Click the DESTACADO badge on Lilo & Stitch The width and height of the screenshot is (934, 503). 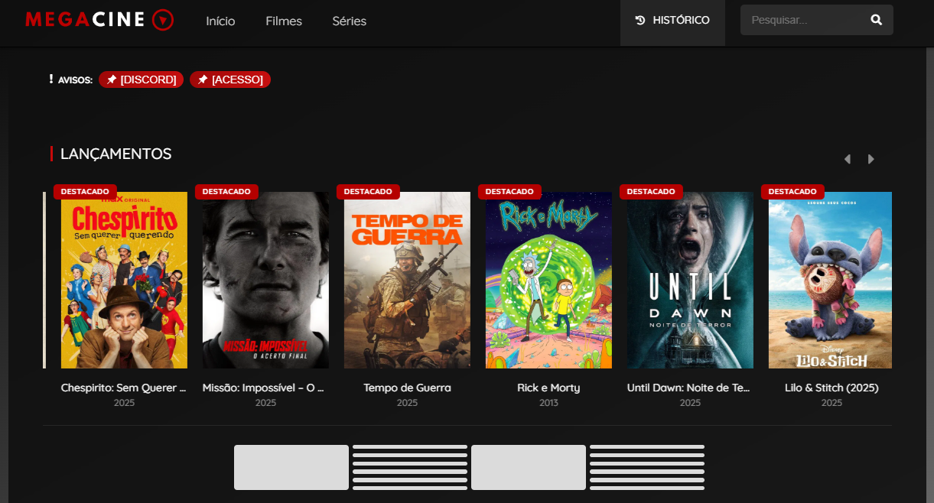coord(792,191)
